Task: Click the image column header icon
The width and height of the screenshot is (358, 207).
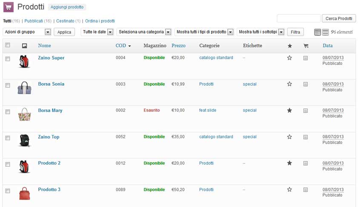Action: (24, 46)
